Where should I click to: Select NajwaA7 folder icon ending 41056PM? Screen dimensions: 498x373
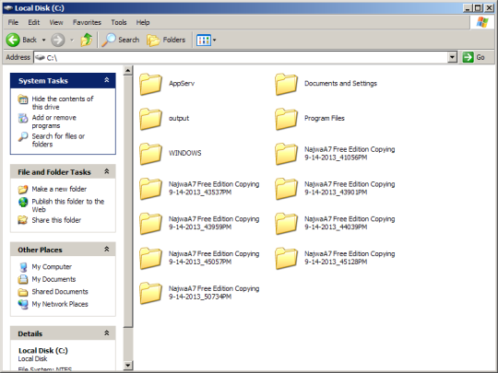(286, 154)
